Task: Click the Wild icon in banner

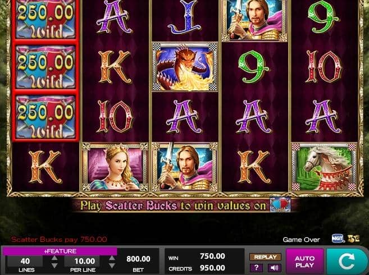Action: coord(280,205)
